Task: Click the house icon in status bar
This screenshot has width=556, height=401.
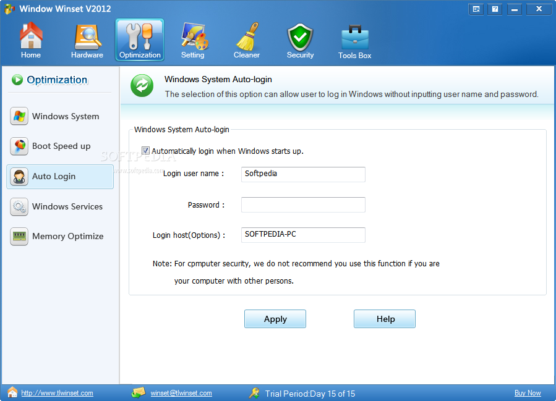Action: pyautogui.click(x=12, y=392)
